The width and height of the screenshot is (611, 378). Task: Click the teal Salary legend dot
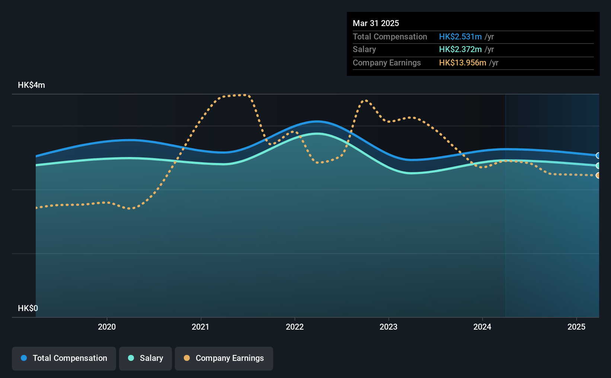131,358
